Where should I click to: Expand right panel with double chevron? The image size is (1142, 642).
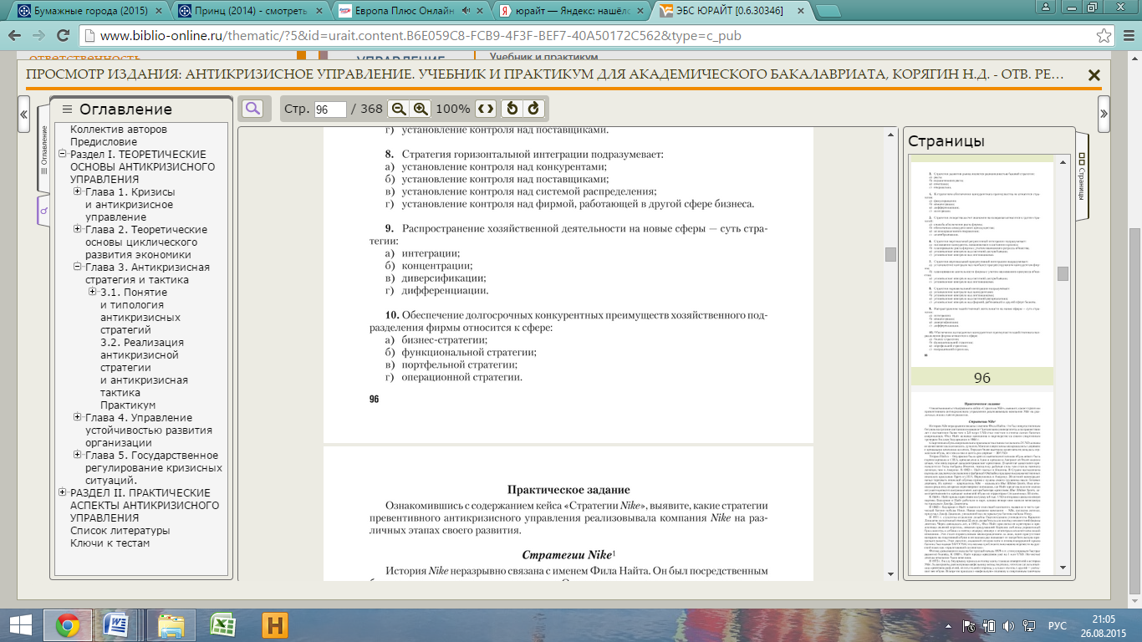(1104, 114)
